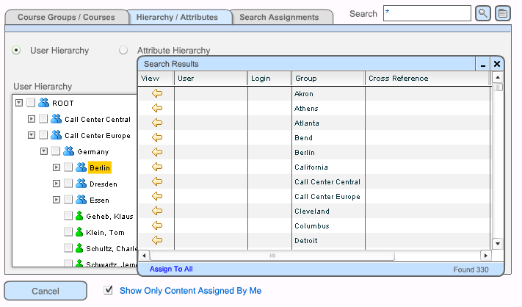
Task: Click the view arrow for Berlin row
Action: point(157,153)
